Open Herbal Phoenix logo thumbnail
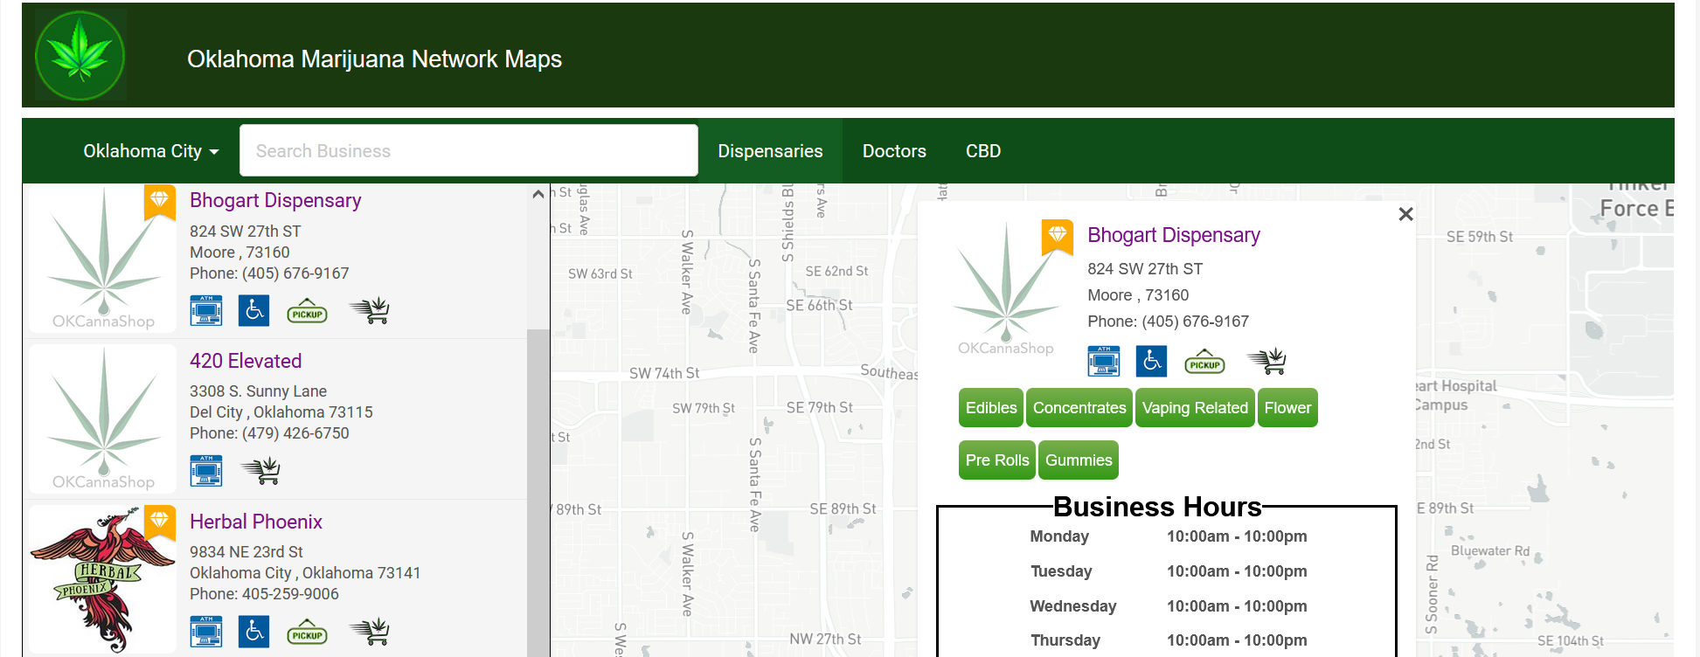Viewport: 1700px width, 657px height. (103, 580)
